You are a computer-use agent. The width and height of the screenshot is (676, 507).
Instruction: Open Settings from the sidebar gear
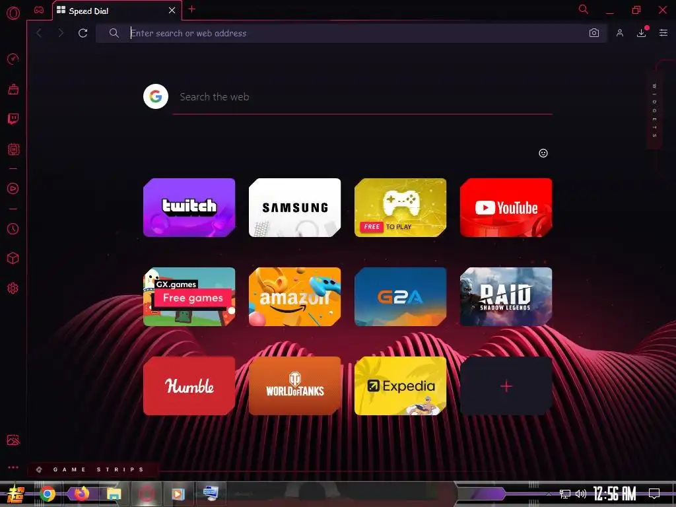point(13,288)
